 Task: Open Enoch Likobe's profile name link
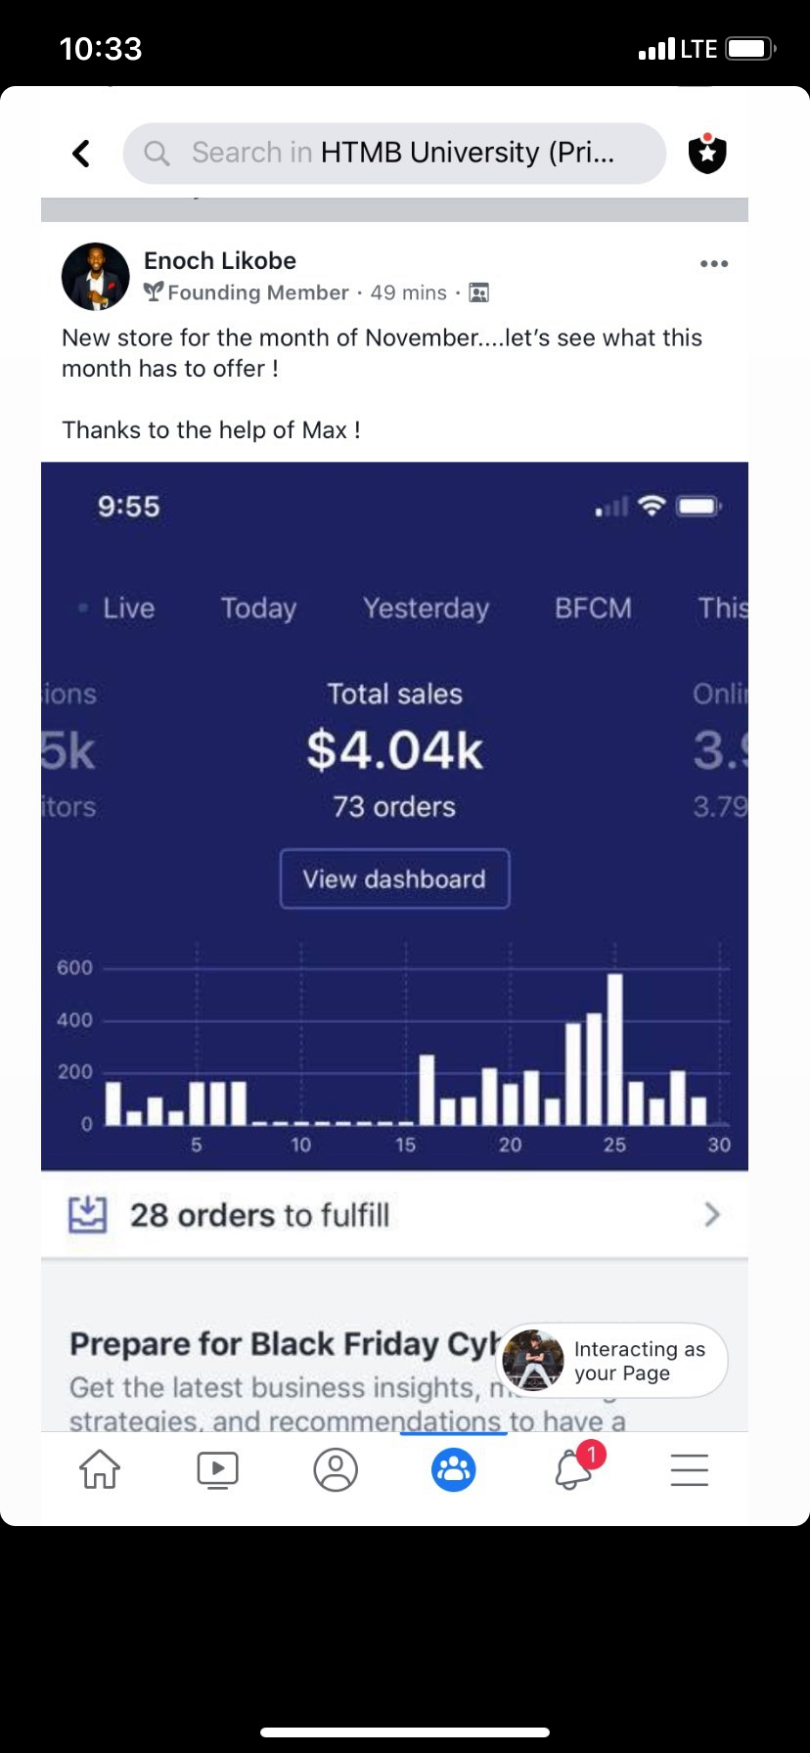[220, 261]
